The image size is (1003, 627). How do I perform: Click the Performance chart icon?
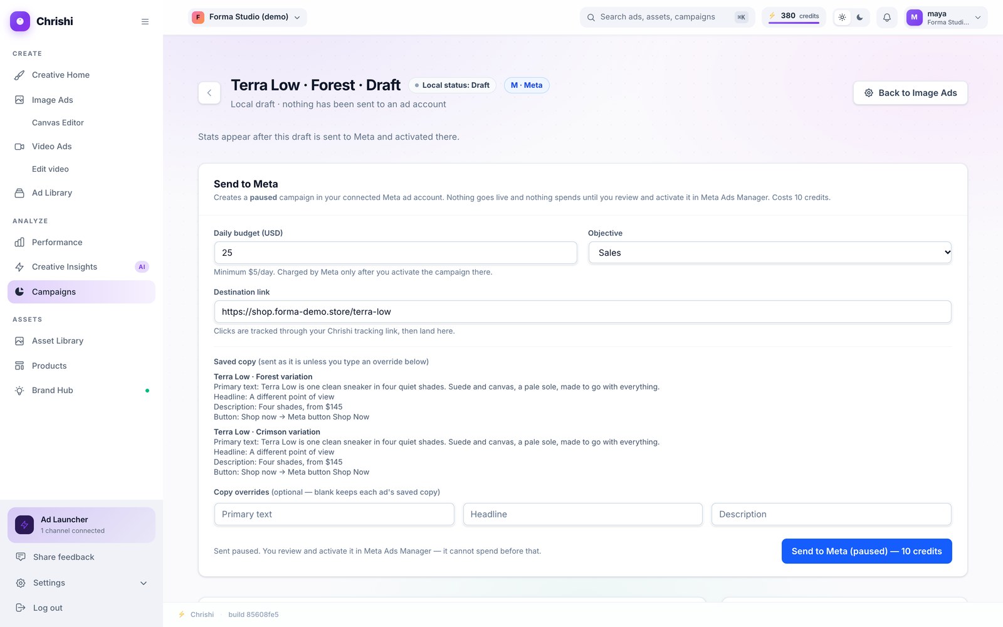[x=19, y=243]
